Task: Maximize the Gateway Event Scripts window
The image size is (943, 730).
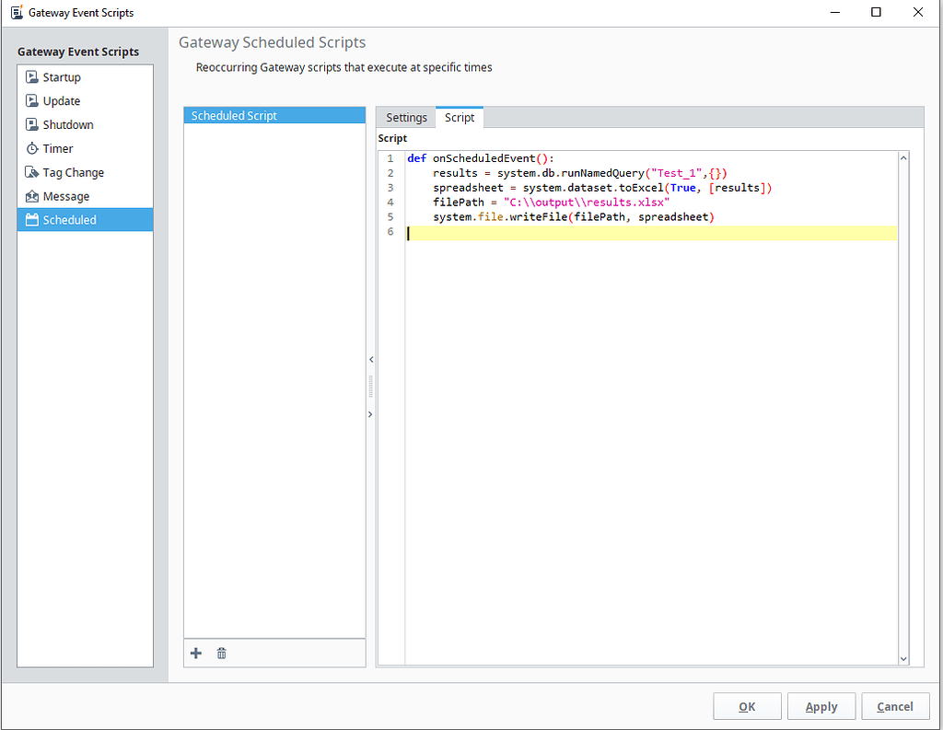Action: pyautogui.click(x=877, y=12)
